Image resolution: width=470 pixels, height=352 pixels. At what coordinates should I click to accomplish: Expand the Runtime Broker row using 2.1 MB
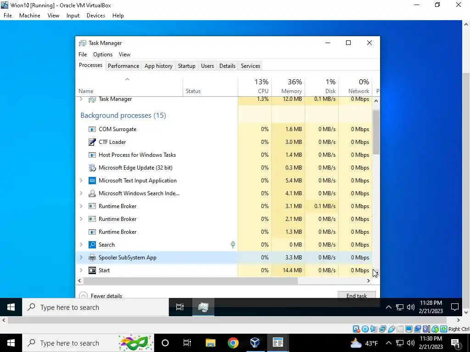click(81, 219)
